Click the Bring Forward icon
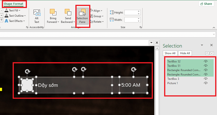Image resolution: width=217 pixels, height=115 pixels. pos(53,12)
